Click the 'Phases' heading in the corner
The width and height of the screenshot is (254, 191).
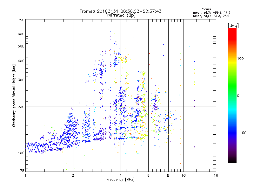point(205,9)
